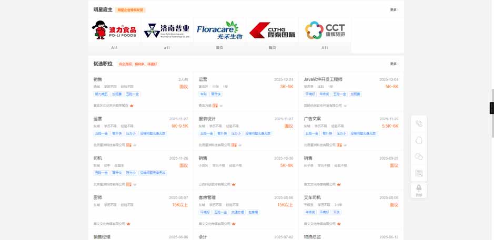Open the 运营 job dated 2025-11-27
Viewport: 494px width, 240px height.
tap(98, 119)
